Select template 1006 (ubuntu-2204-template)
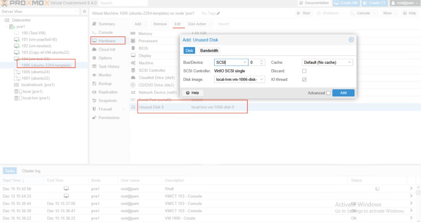Image resolution: width=421 pixels, height=222 pixels. pos(46,65)
